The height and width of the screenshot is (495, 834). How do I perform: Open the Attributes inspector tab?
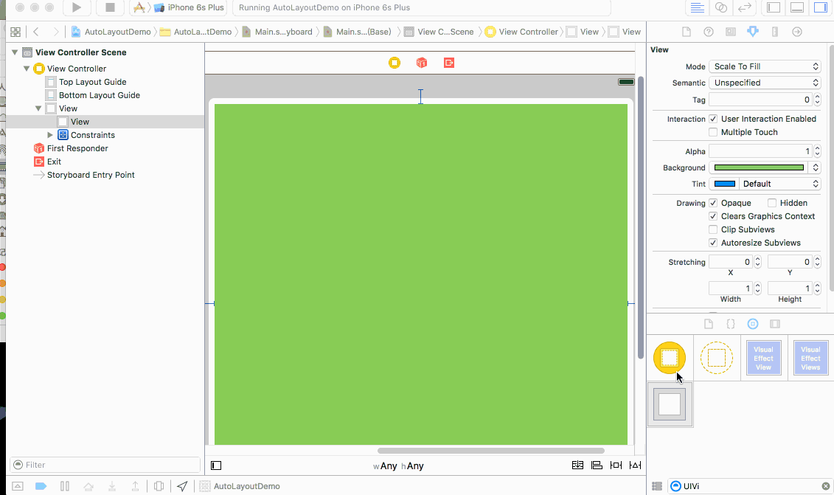pyautogui.click(x=752, y=32)
